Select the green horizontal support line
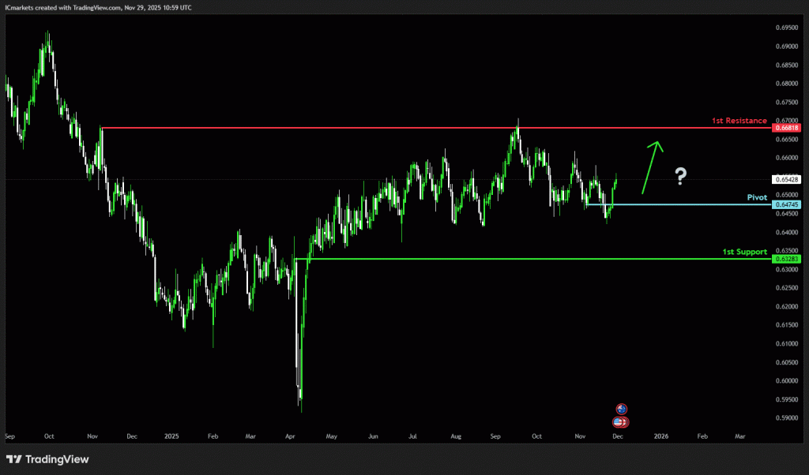This screenshot has height=475, width=809. click(514, 259)
